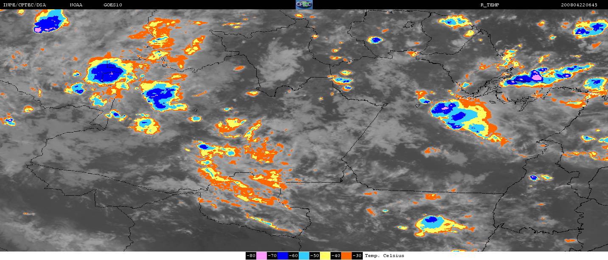Click the "Temp. Celsius" legend caption
This screenshot has width=608, height=260.
point(384,256)
